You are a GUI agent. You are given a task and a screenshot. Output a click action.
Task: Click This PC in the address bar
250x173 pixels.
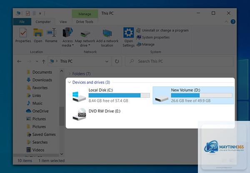tap(66, 61)
